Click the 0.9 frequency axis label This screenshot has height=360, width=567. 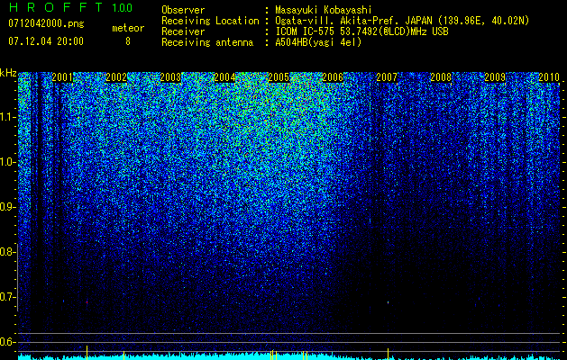point(7,207)
